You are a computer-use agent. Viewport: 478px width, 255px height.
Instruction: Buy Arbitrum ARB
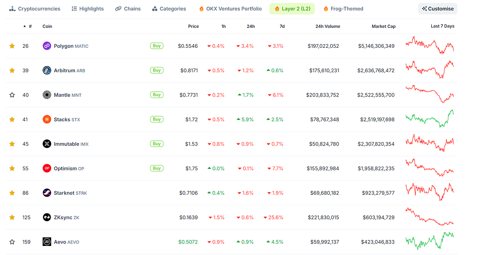coord(157,70)
